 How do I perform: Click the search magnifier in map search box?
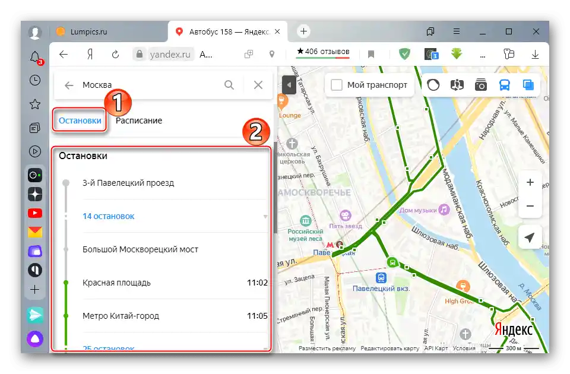click(x=229, y=85)
